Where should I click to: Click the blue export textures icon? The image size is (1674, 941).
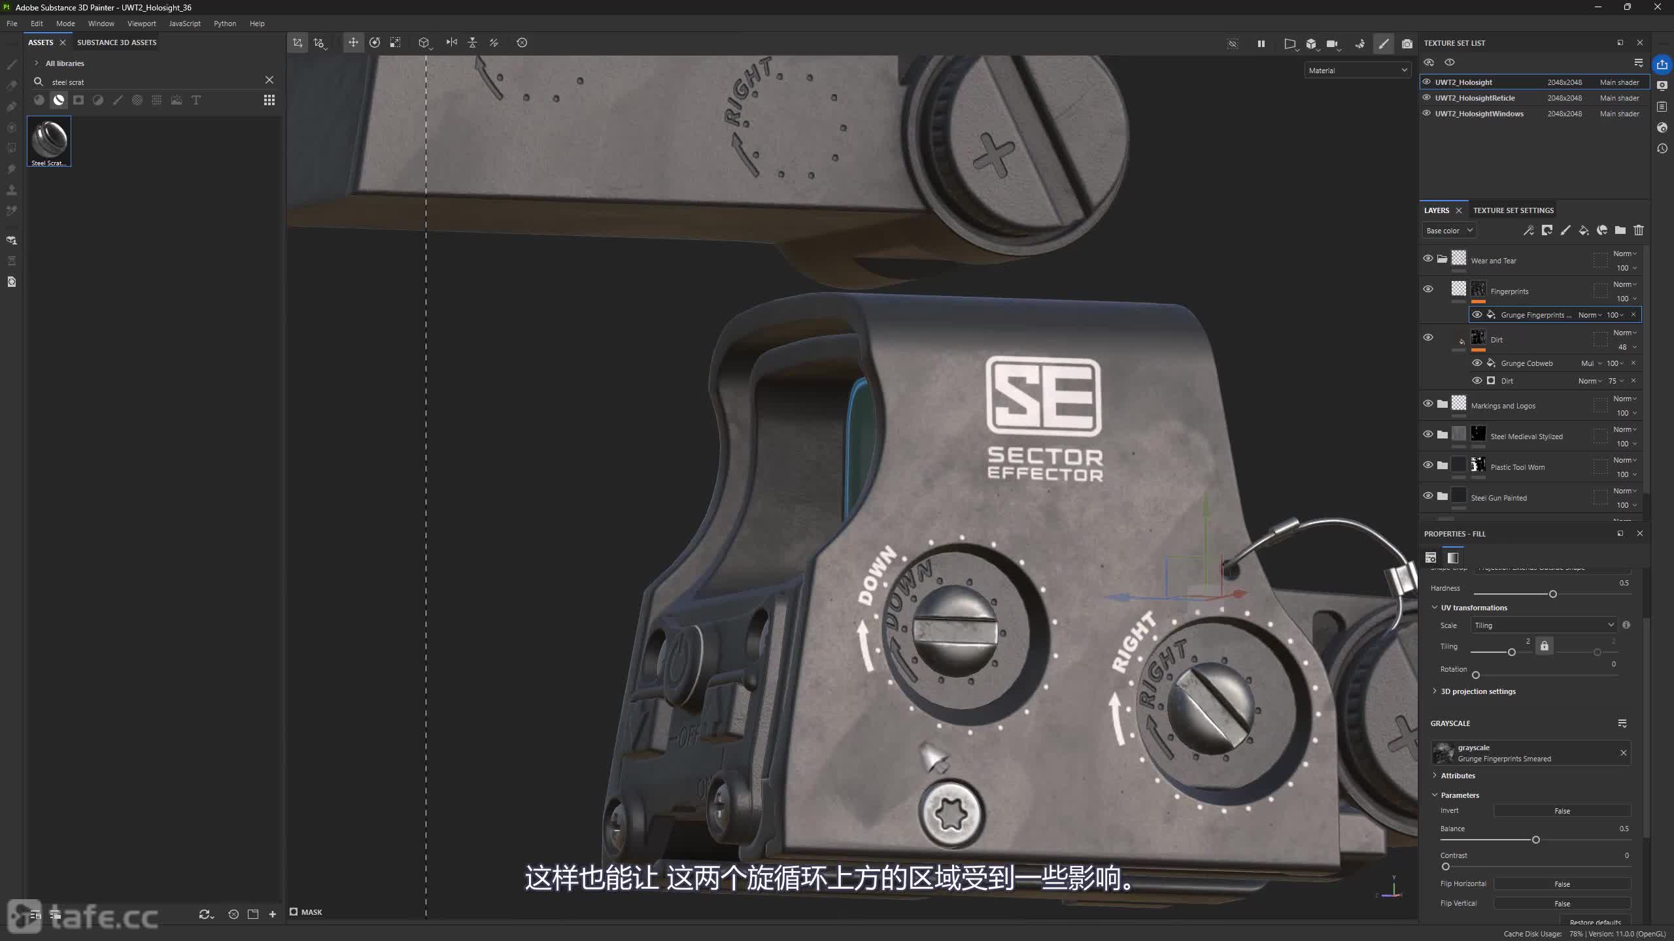point(1662,64)
